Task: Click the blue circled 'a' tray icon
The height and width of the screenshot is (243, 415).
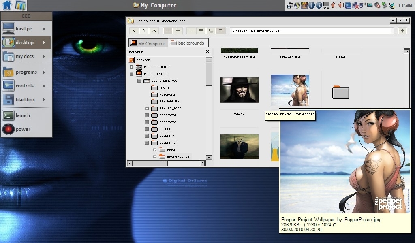Action: tap(319, 5)
